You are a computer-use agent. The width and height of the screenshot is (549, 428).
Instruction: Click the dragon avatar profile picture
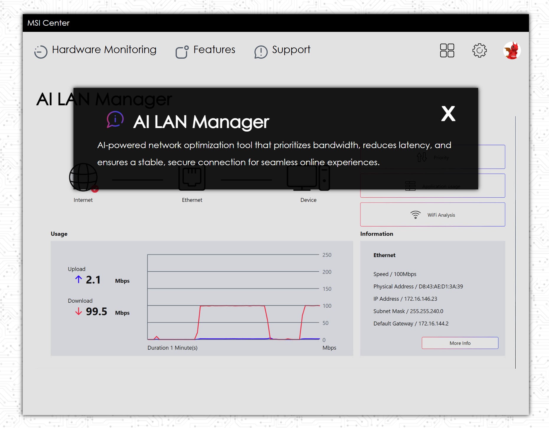(x=512, y=50)
